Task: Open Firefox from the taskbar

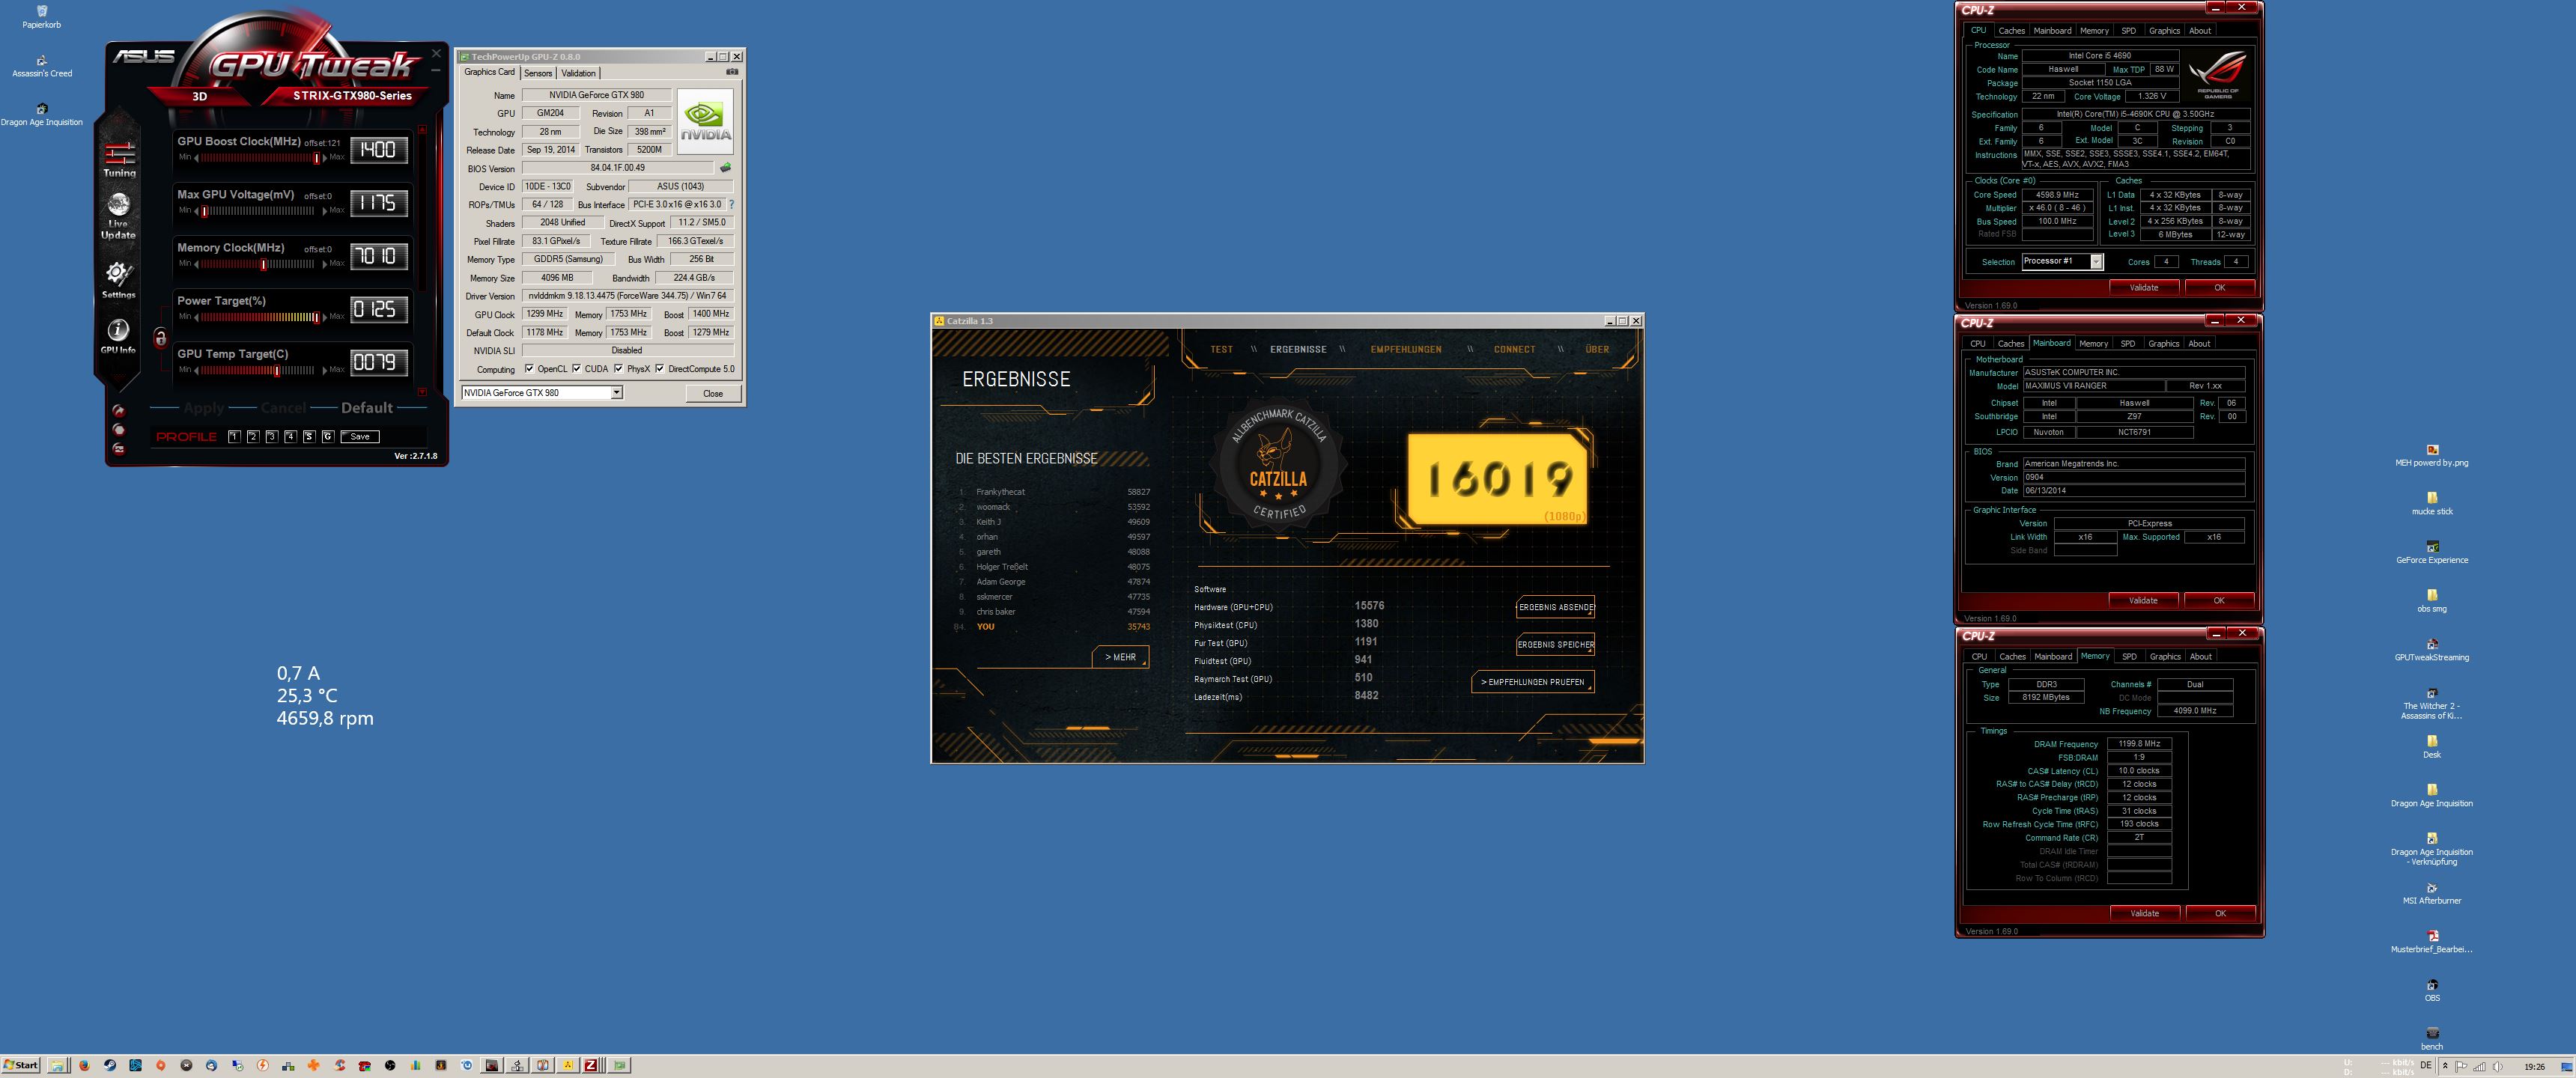Action: [x=84, y=1066]
